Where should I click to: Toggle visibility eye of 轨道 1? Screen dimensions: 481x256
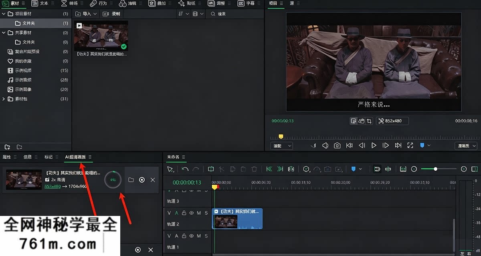pyautogui.click(x=191, y=236)
